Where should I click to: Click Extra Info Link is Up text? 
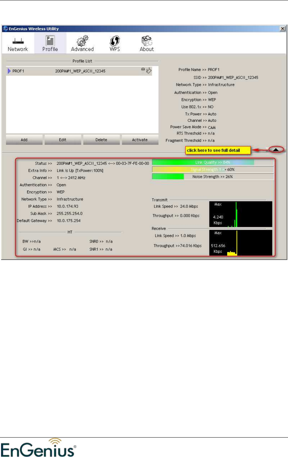click(80, 170)
